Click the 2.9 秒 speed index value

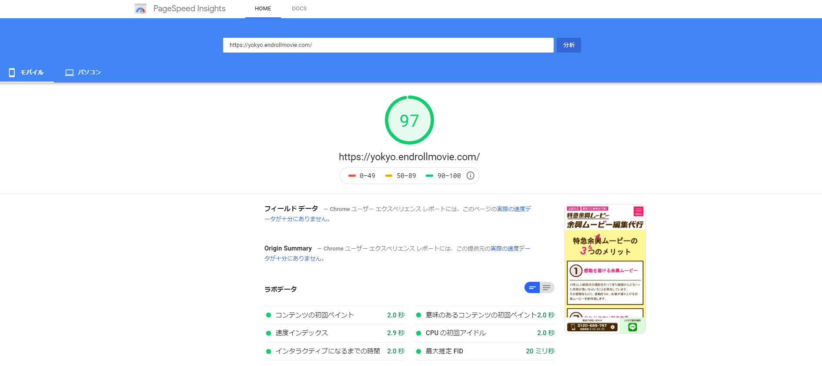(396, 333)
